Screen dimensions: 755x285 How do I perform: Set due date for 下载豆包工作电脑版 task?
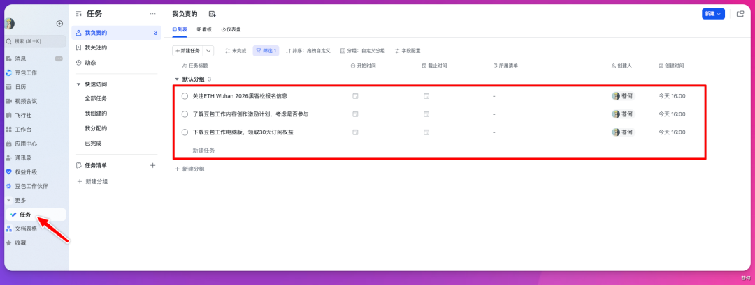(426, 132)
